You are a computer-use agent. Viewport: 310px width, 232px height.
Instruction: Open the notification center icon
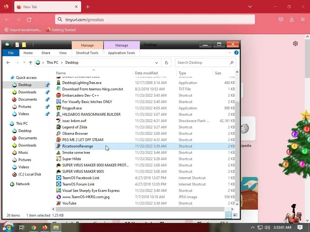click(300, 227)
